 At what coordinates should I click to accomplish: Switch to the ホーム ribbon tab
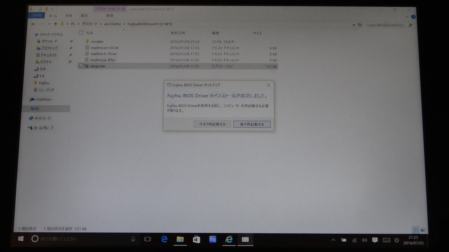[53, 16]
